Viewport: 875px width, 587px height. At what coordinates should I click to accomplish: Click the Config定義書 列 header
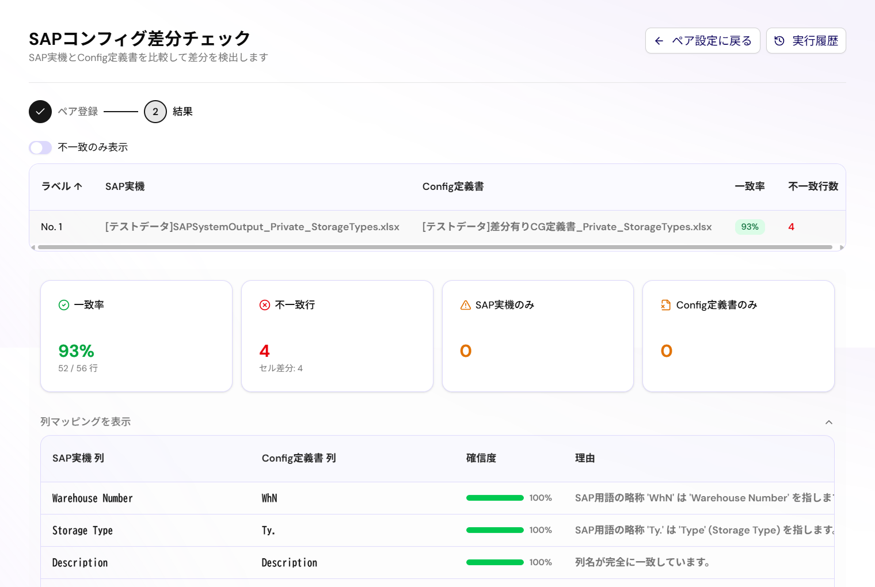click(x=299, y=458)
